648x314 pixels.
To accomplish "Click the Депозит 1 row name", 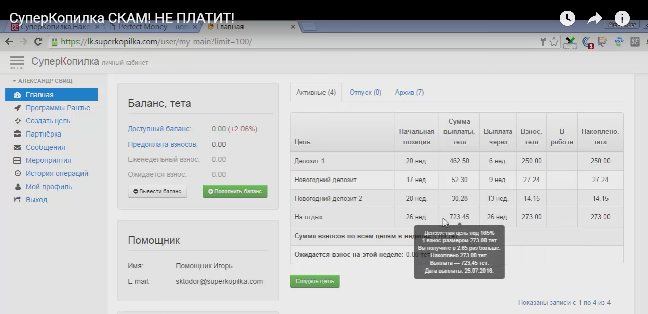I will (x=309, y=161).
